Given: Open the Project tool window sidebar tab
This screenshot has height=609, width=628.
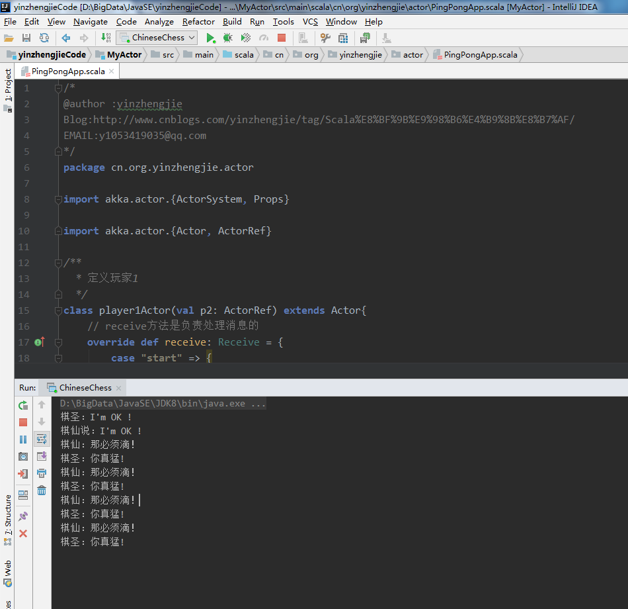Looking at the screenshot, I should tap(8, 90).
